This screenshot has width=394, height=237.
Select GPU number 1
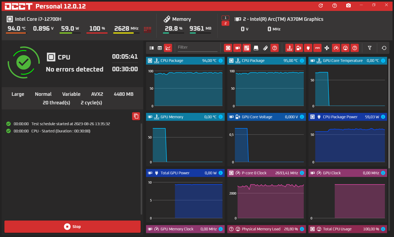[225, 18]
